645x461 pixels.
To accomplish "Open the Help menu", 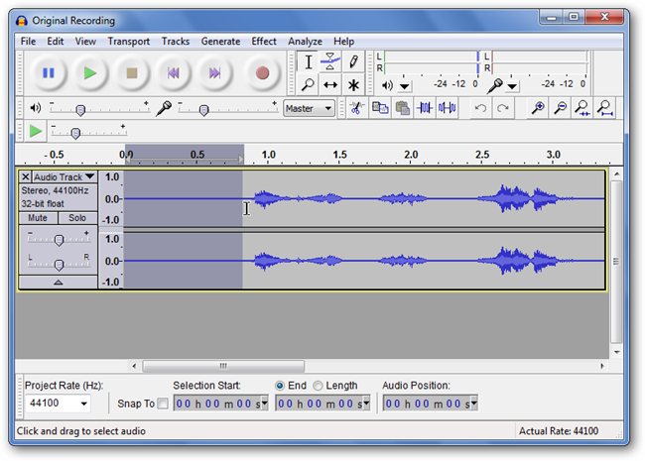I will click(343, 42).
